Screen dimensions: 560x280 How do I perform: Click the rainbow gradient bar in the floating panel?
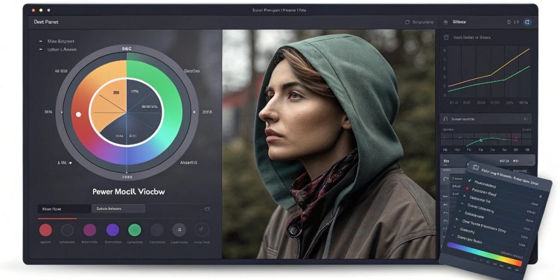[485, 255]
